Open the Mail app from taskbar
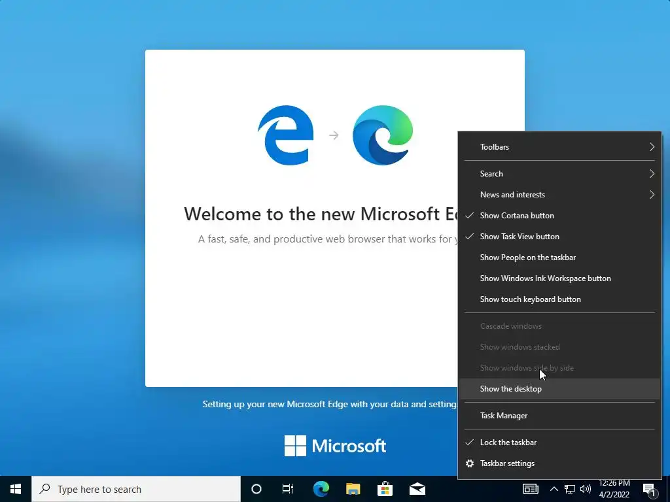 [x=417, y=489]
